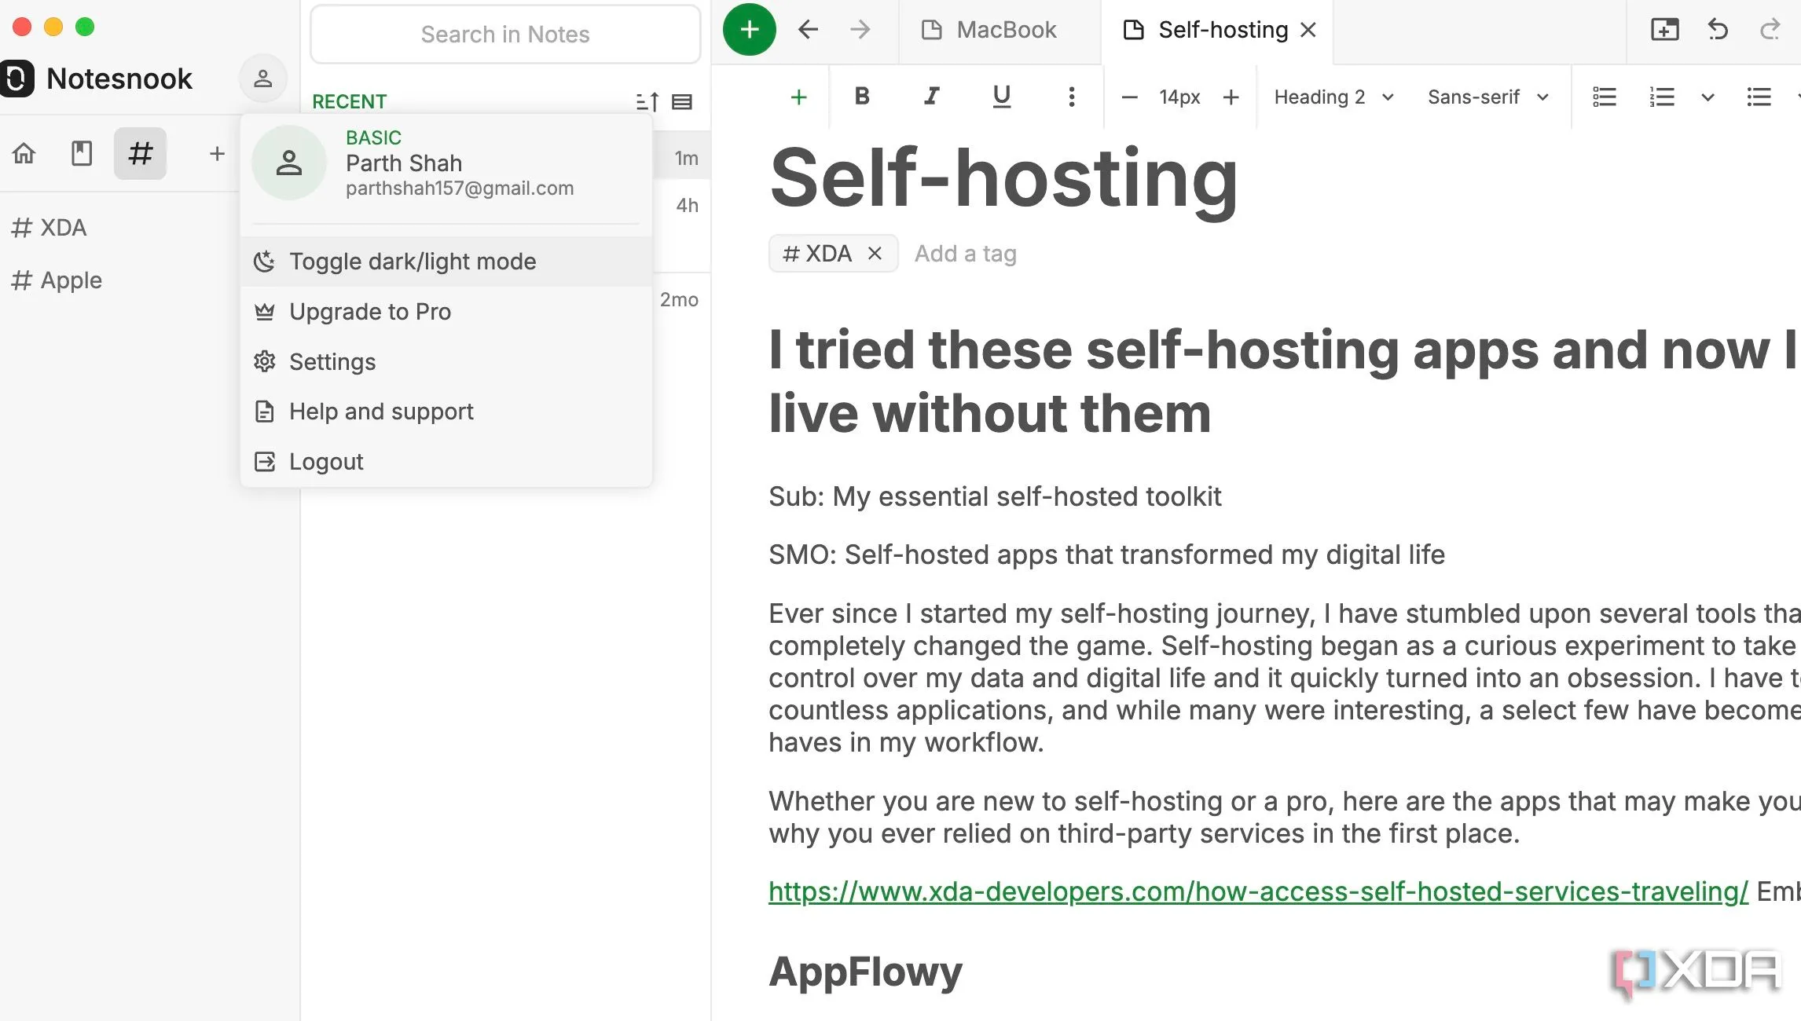Focus Search in Notes field
The height and width of the screenshot is (1021, 1801).
(x=505, y=34)
